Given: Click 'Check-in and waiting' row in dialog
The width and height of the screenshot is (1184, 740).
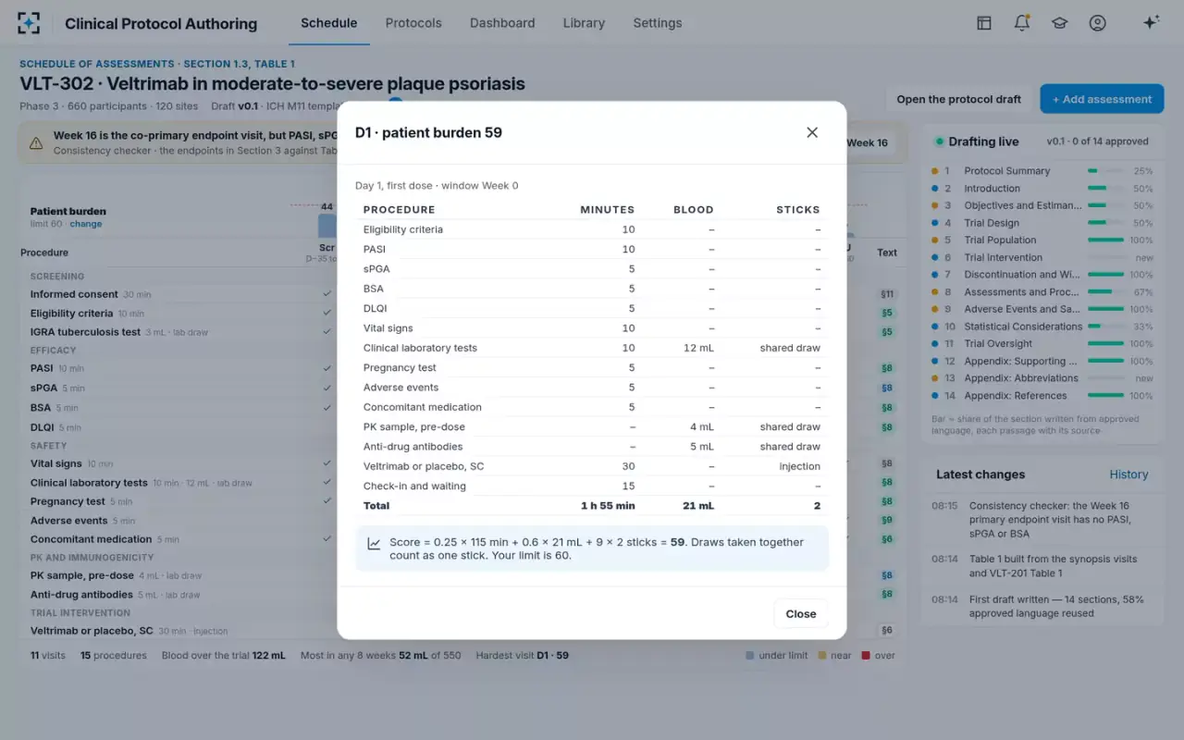Looking at the screenshot, I should [x=592, y=486].
